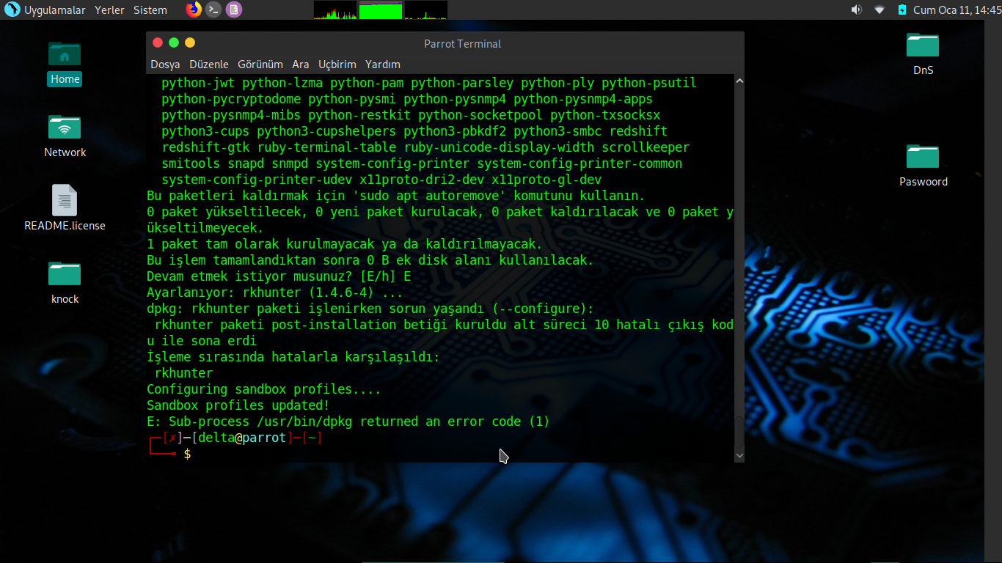Open the network connection tray icon
The image size is (1002, 563).
click(x=880, y=10)
